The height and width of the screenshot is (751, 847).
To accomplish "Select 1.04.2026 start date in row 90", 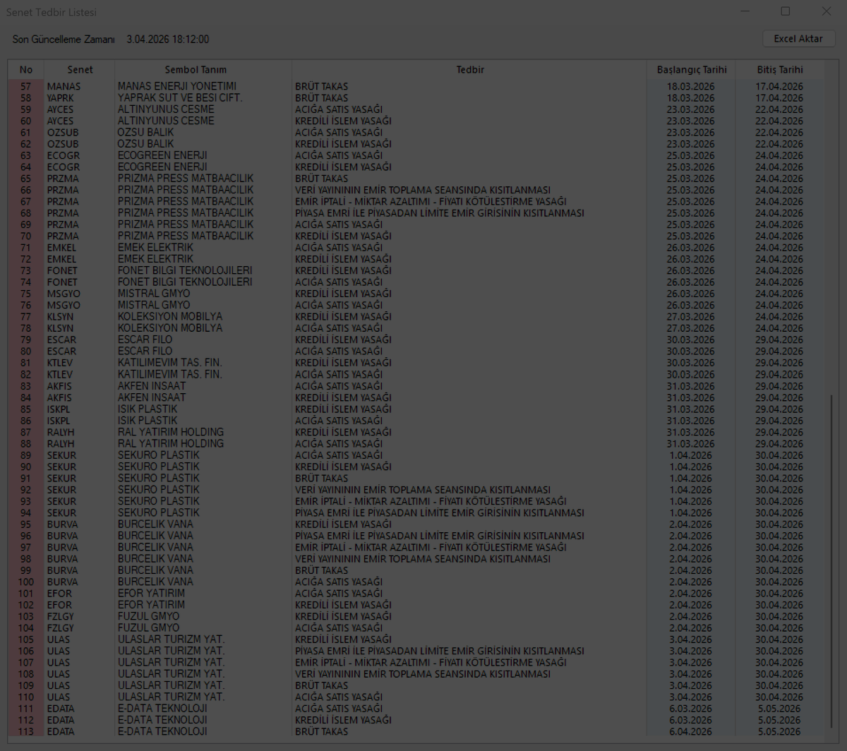I will (691, 467).
